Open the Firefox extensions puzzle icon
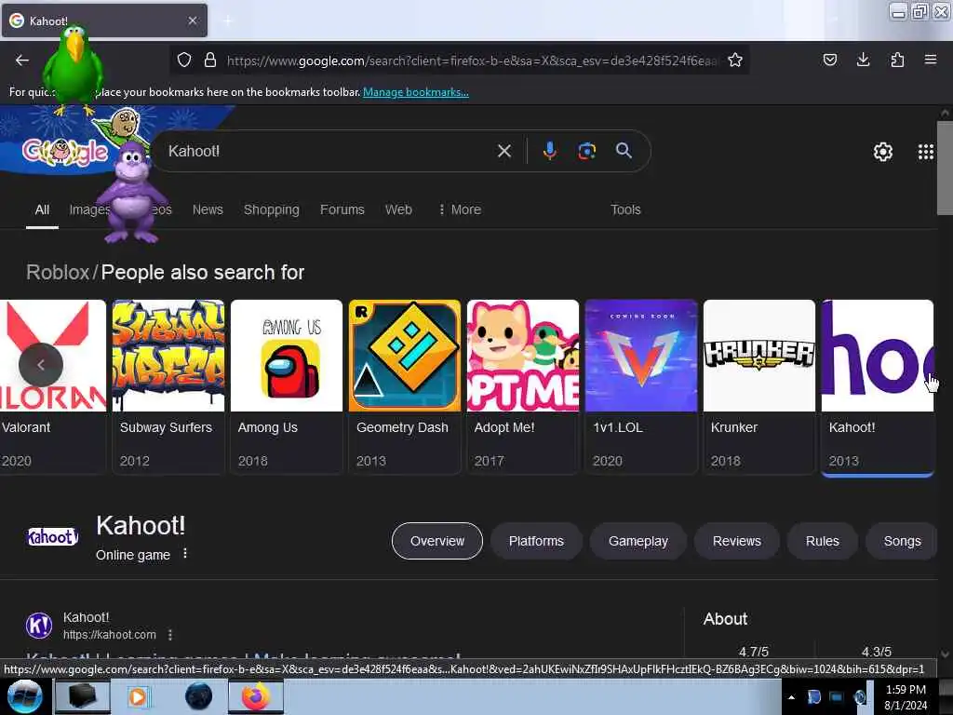Screen dimensions: 953x715 pos(897,60)
